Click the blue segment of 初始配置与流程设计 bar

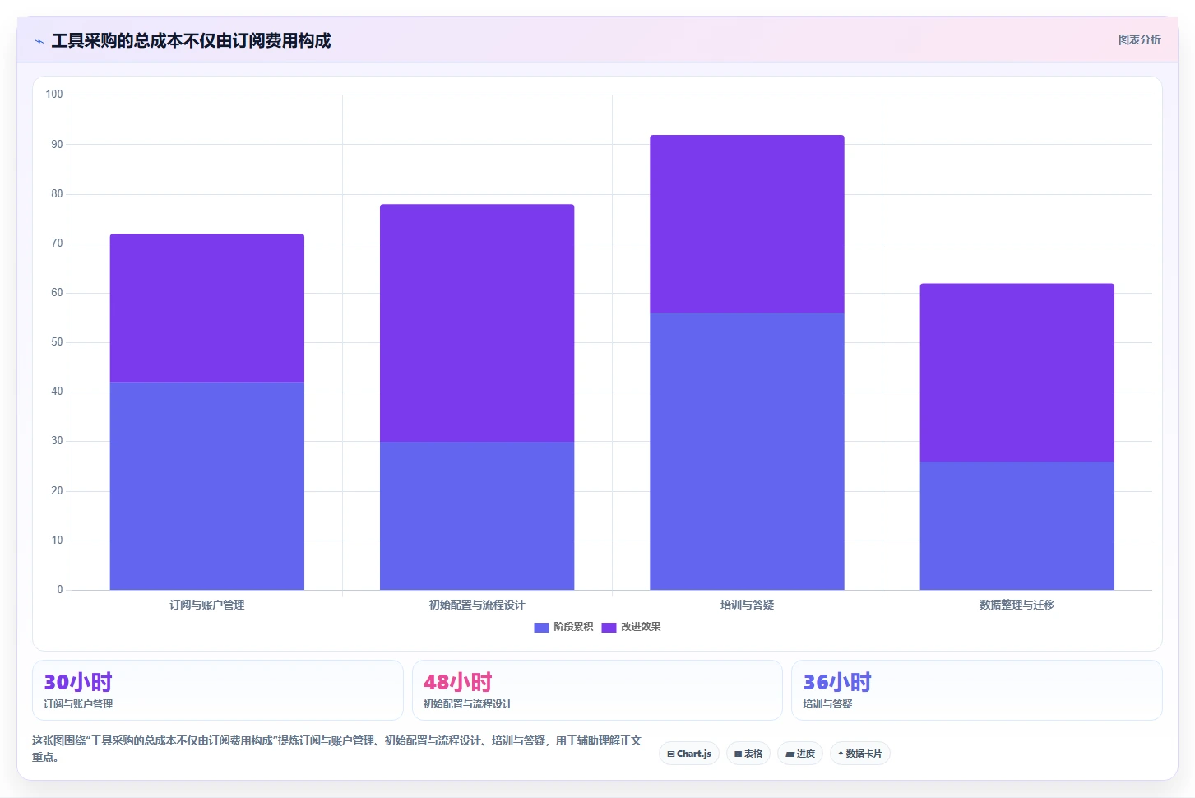pos(477,516)
